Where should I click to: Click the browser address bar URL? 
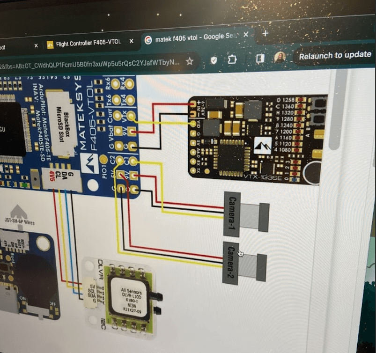pos(90,64)
